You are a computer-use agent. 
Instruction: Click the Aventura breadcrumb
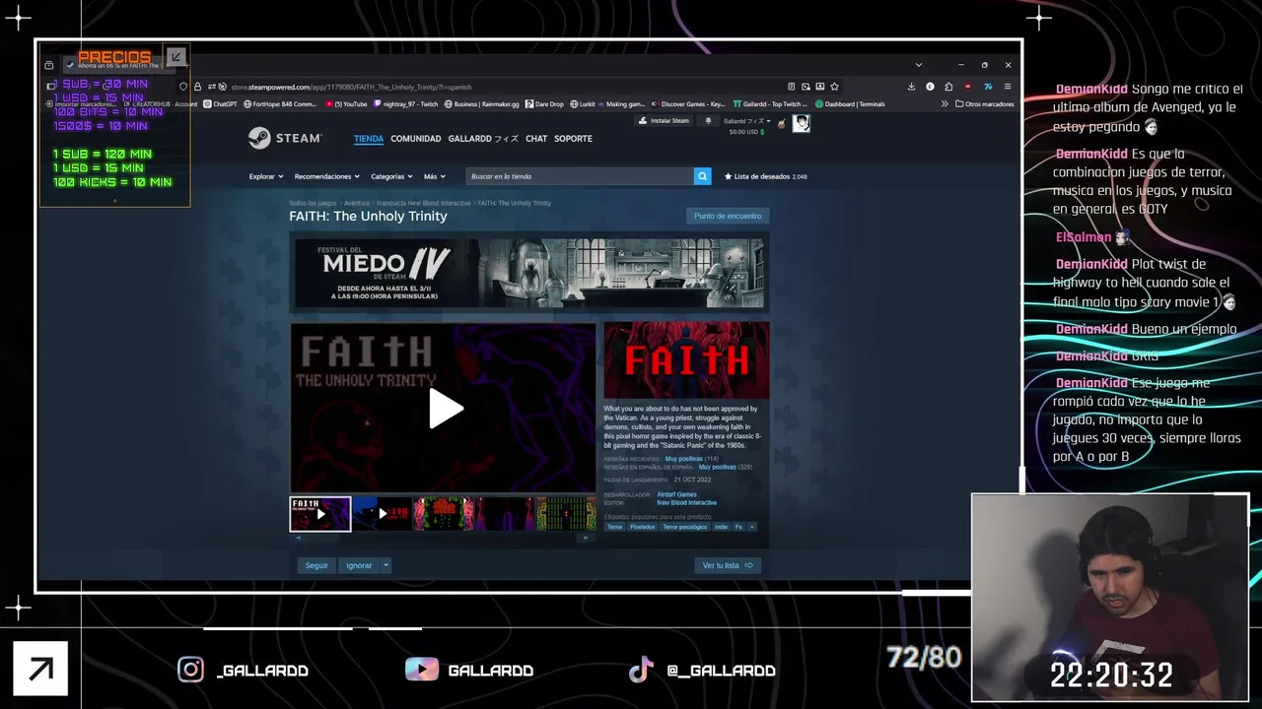(x=357, y=203)
